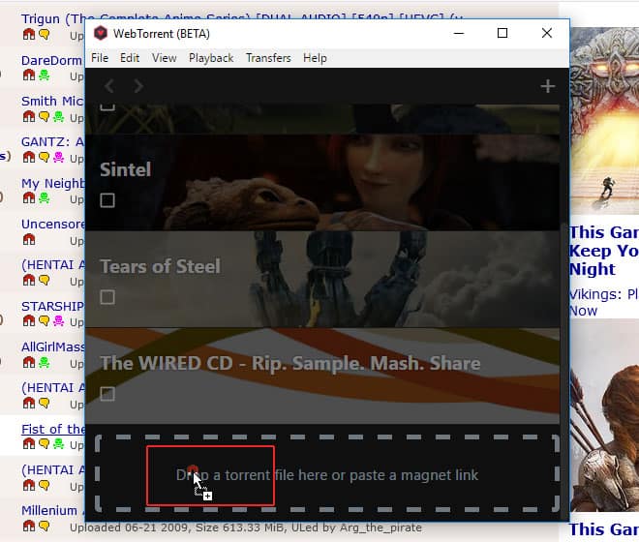Image resolution: width=639 pixels, height=542 pixels.
Task: Open the Fist of the link in browser
Action: 53,429
